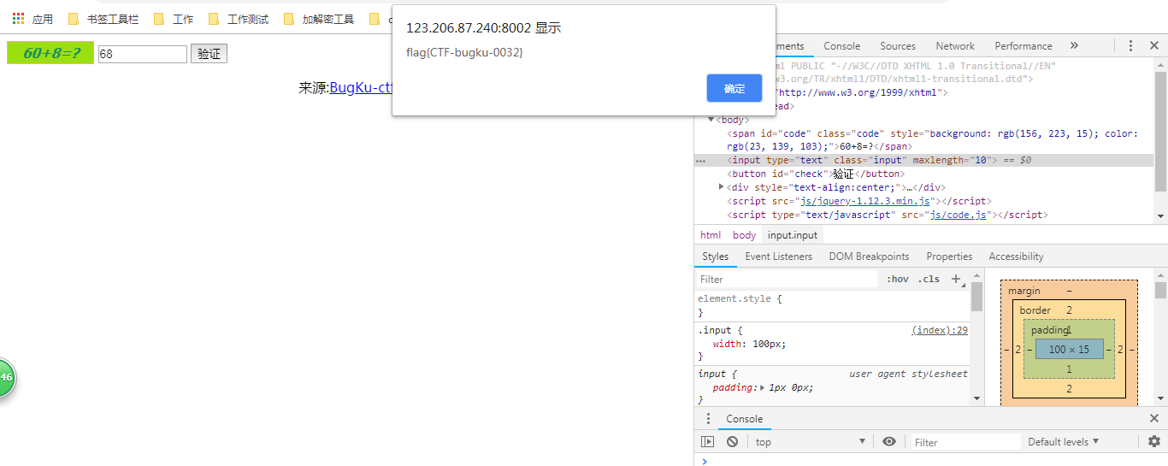
Task: Click the three-dot actions beside selected input row
Action: (701, 160)
